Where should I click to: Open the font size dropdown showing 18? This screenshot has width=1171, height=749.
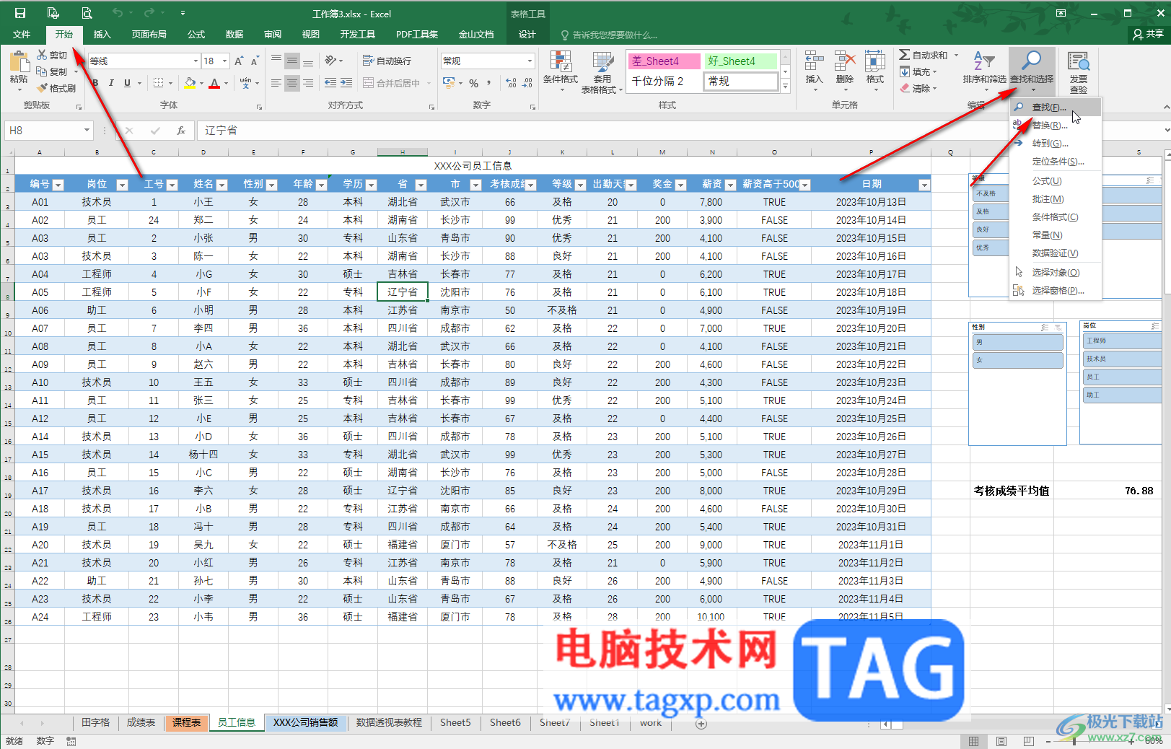[225, 61]
